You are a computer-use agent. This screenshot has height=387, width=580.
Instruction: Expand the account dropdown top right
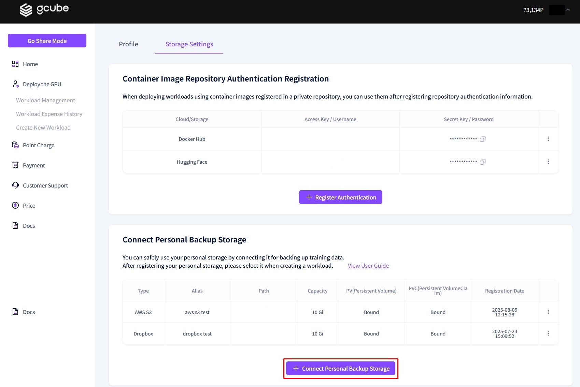[568, 10]
